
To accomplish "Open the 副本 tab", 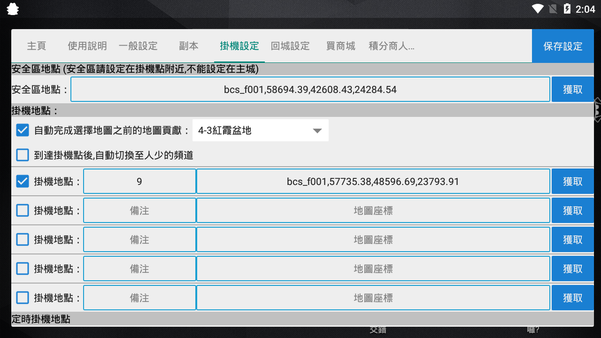I will pyautogui.click(x=189, y=46).
